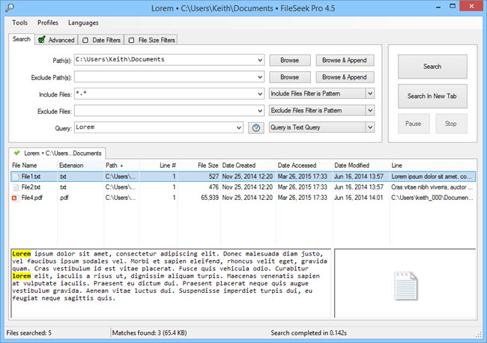Open Exclude Files Filter is Pattern dropdown
This screenshot has height=343, width=487.
coord(321,111)
